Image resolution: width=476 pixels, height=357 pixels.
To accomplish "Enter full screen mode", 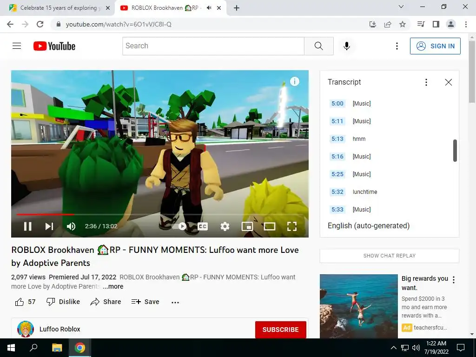I will pyautogui.click(x=292, y=226).
